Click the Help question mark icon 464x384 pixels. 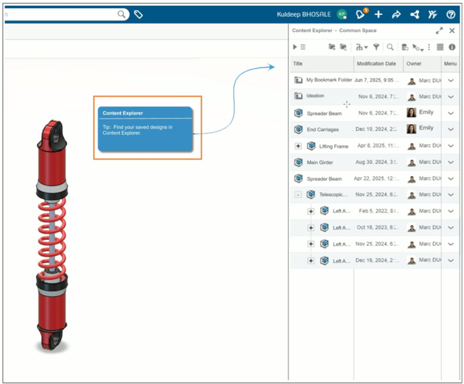451,14
